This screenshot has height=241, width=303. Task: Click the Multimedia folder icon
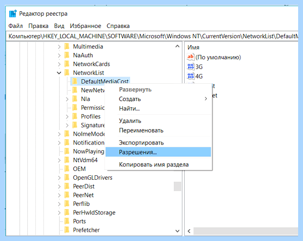[x=67, y=47]
